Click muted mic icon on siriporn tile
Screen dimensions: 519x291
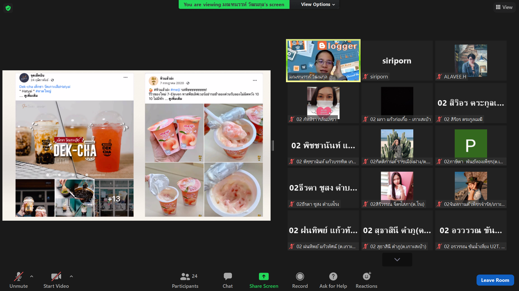(x=365, y=77)
